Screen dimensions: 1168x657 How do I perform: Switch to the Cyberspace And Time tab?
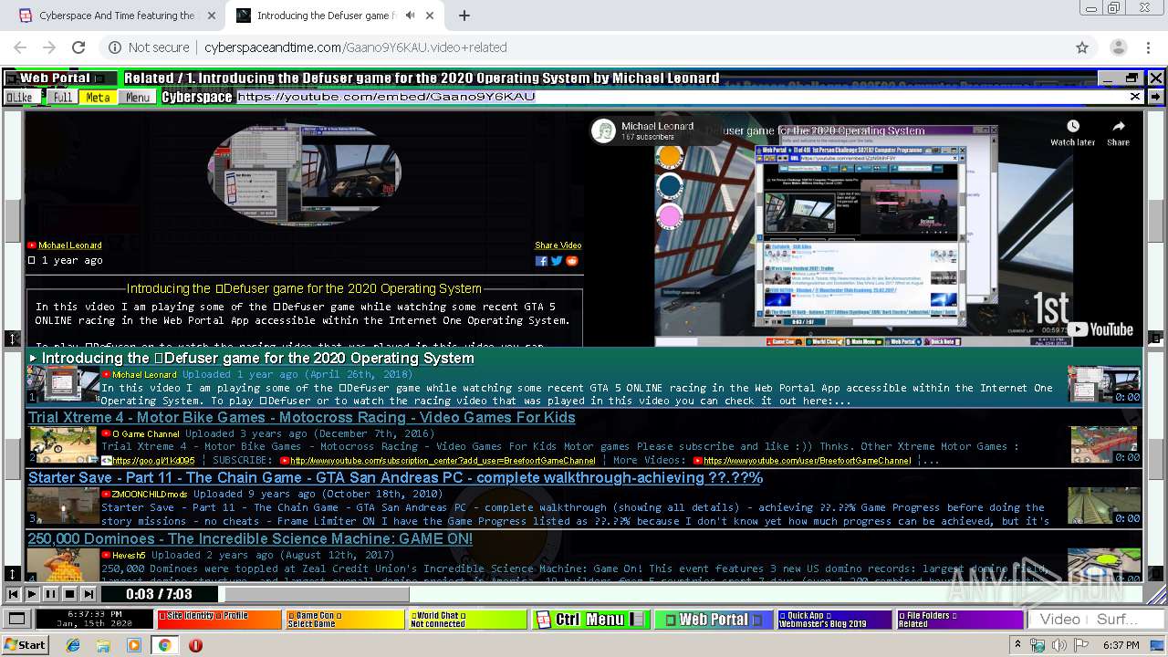coord(118,16)
